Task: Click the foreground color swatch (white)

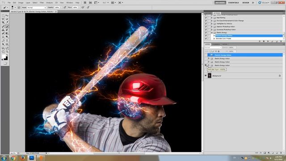Action: click(4, 57)
